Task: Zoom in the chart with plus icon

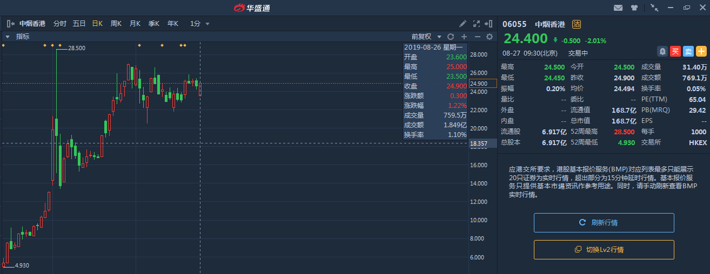Action: pyautogui.click(x=464, y=37)
